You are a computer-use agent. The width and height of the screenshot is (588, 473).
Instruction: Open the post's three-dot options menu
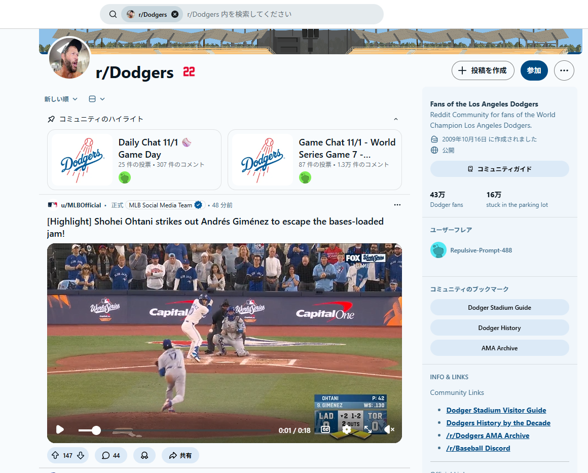(x=397, y=205)
